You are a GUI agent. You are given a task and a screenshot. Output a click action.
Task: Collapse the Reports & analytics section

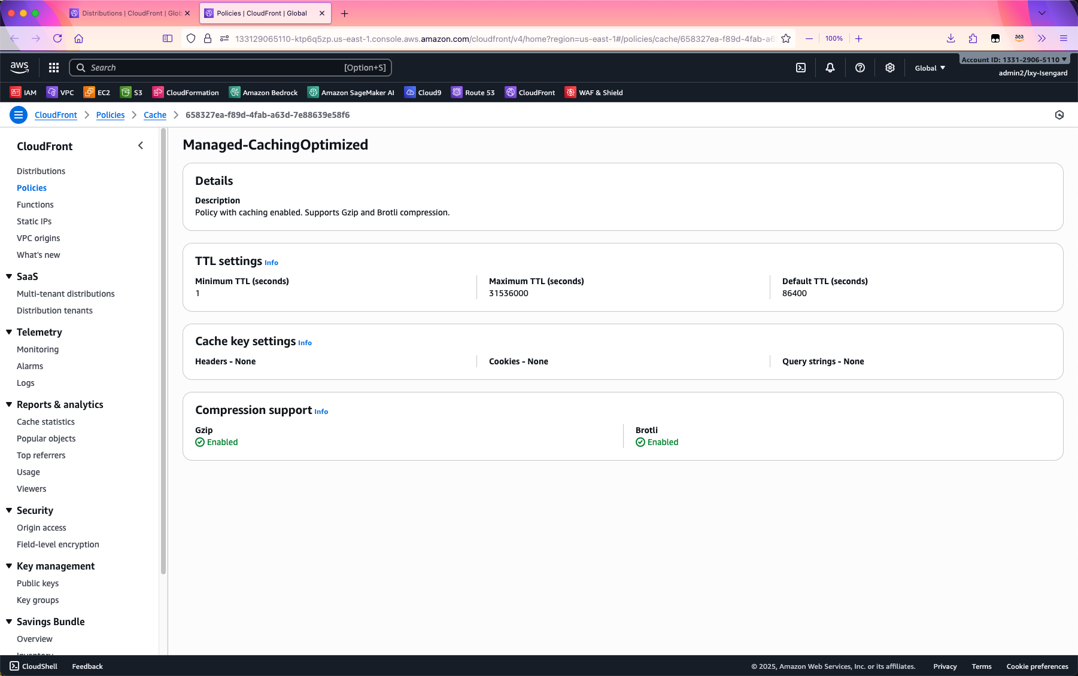click(9, 404)
